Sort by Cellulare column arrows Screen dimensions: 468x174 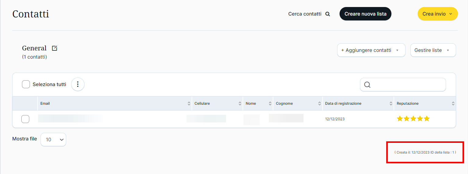(x=240, y=104)
